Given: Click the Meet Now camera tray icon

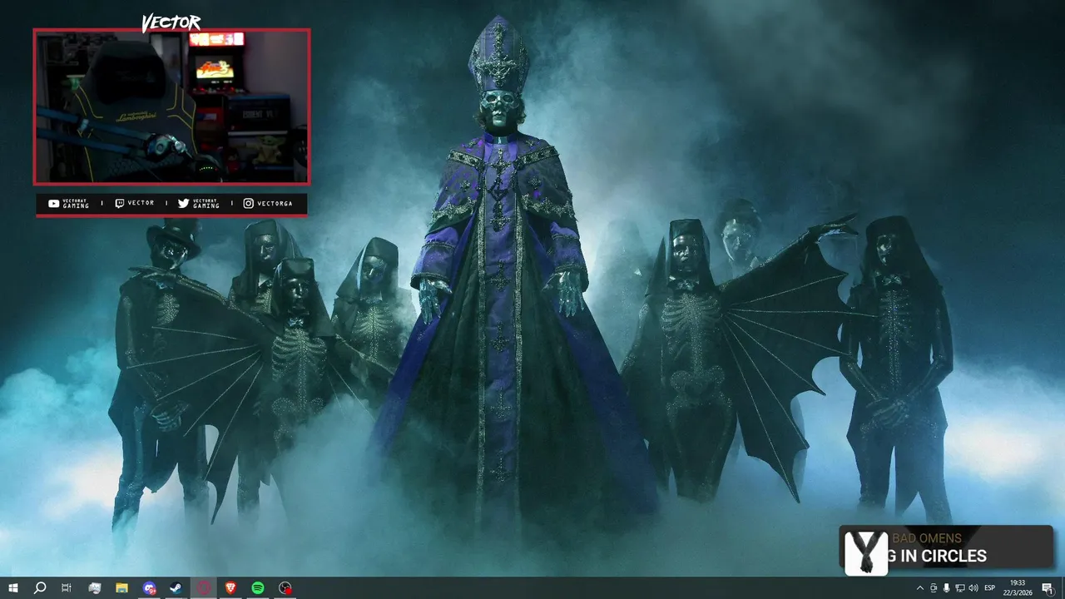Looking at the screenshot, I should coord(934,588).
